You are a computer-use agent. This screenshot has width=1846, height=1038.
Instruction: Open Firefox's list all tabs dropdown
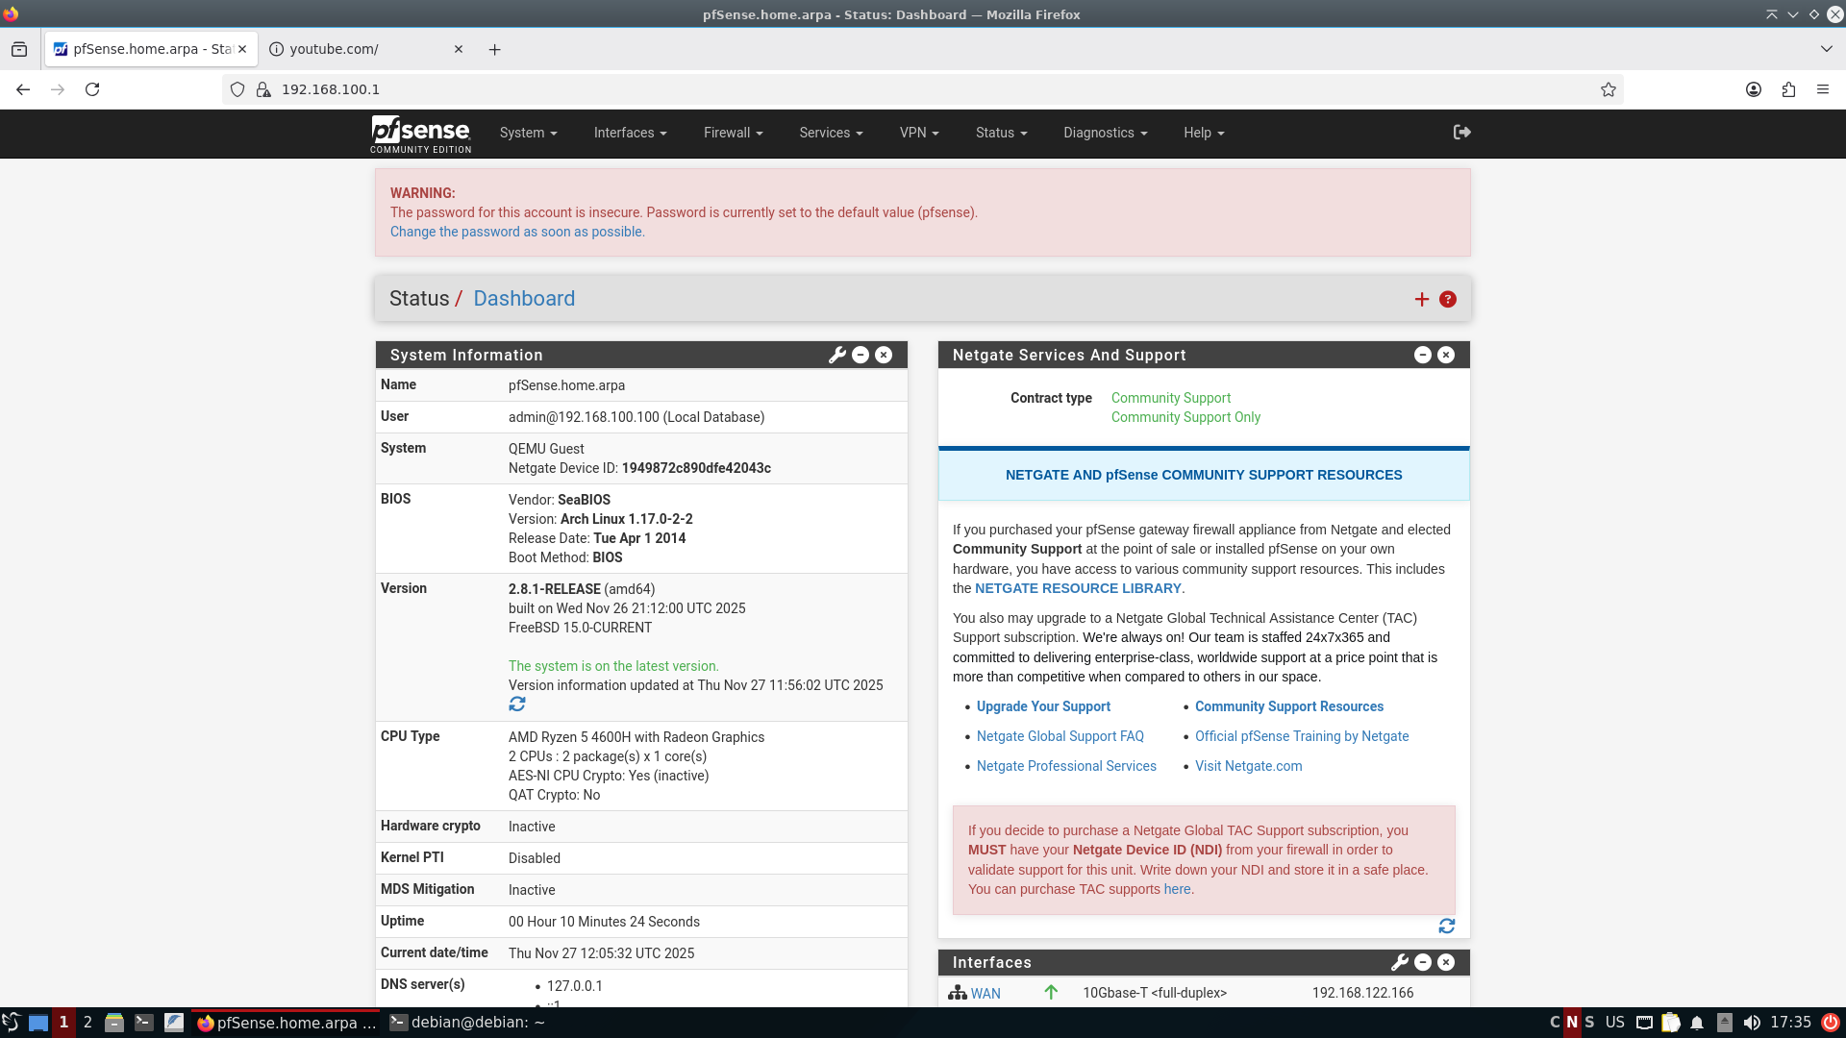[x=1826, y=49]
